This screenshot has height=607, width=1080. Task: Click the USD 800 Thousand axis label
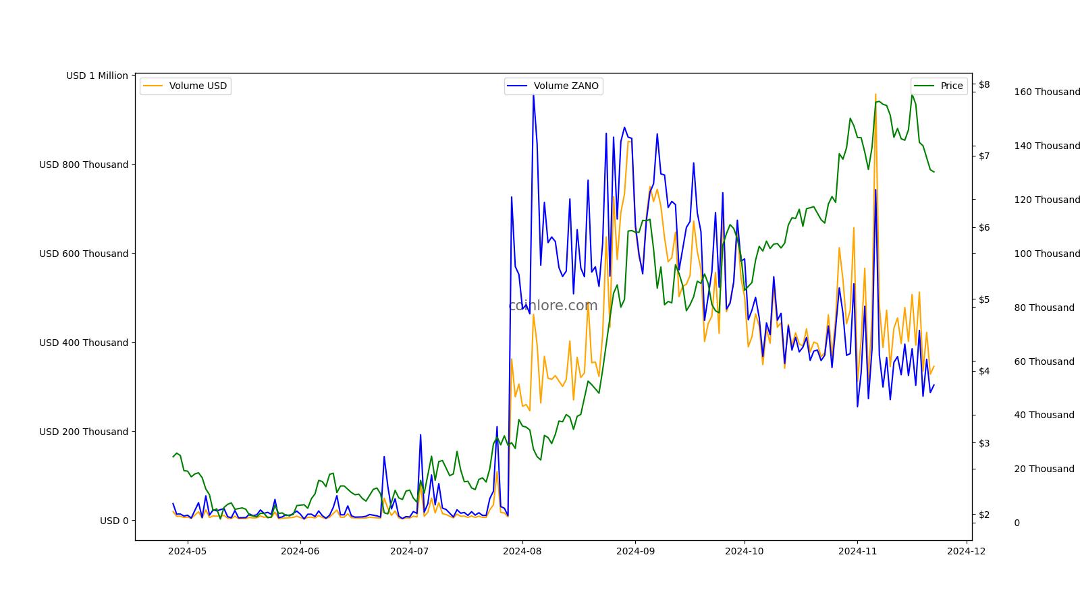(x=84, y=165)
